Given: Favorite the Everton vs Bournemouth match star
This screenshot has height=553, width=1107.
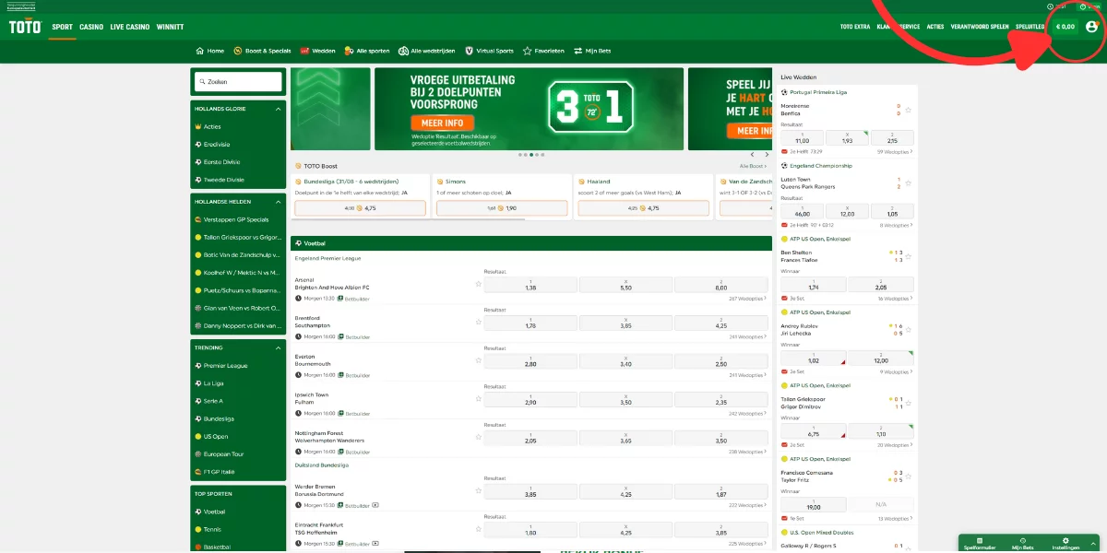Looking at the screenshot, I should click(x=479, y=360).
